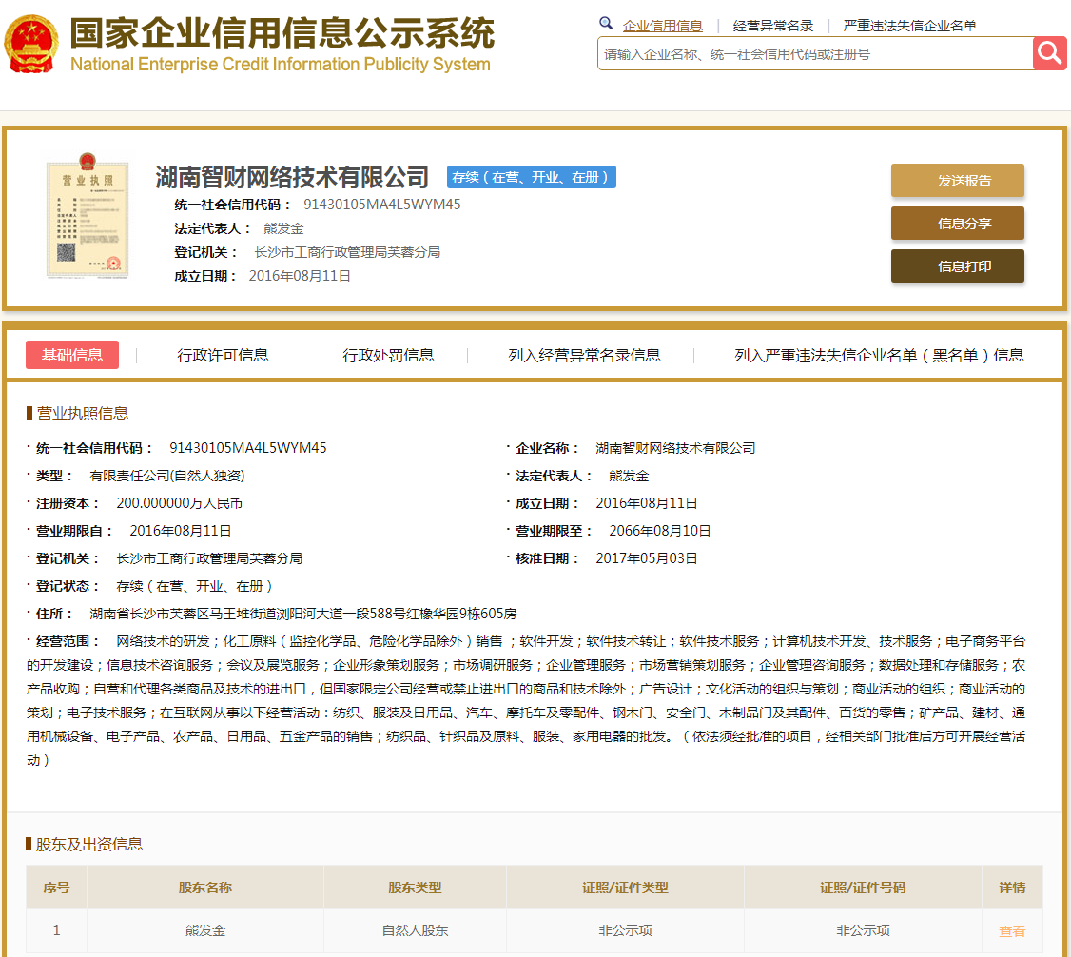This screenshot has height=957, width=1071.
Task: Click 查看 link in shareholder row
Action: pos(1012,931)
